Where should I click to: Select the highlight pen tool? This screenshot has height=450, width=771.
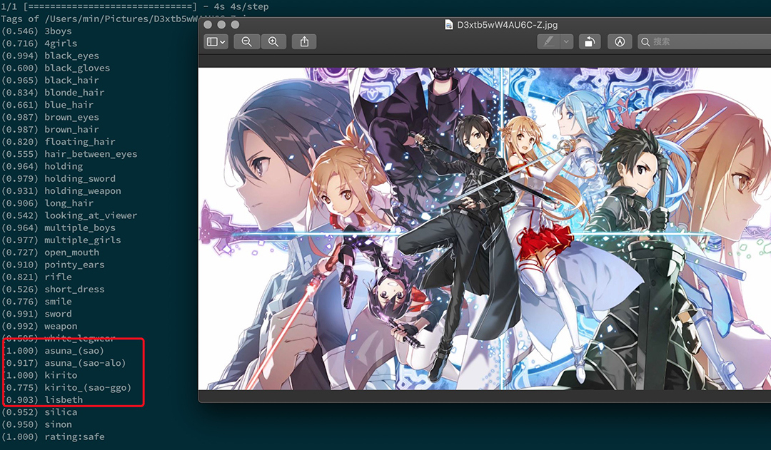(x=548, y=42)
